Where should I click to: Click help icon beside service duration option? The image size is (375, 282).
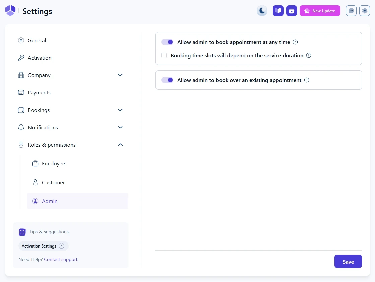309,55
